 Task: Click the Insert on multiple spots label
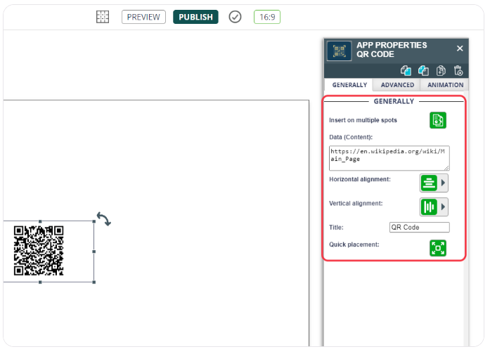363,120
